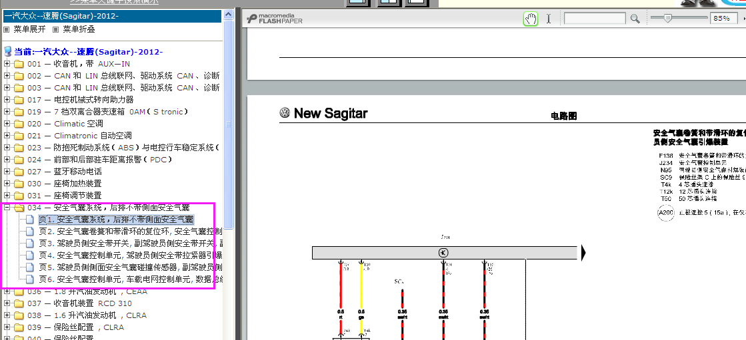Viewport: 746px width, 340px height.
Task: Click the page icon for 页4 安全气囊控制单元
Action: tap(30, 255)
